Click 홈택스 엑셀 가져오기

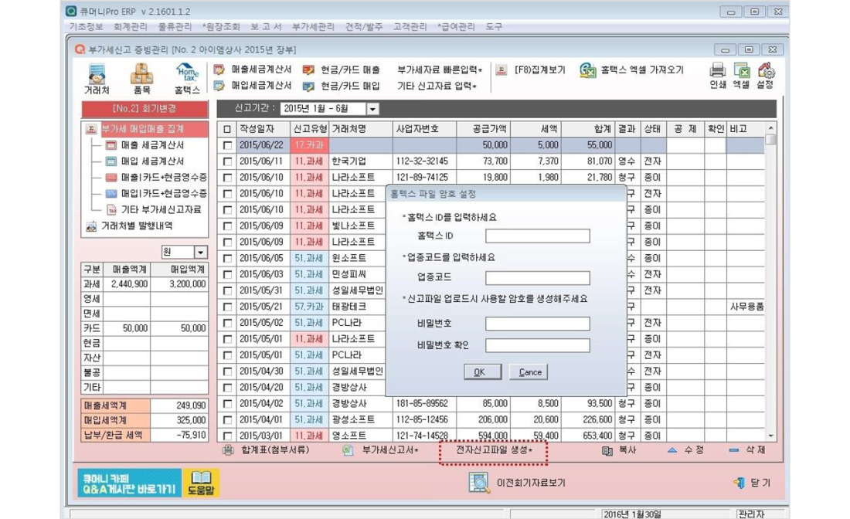pyautogui.click(x=631, y=70)
